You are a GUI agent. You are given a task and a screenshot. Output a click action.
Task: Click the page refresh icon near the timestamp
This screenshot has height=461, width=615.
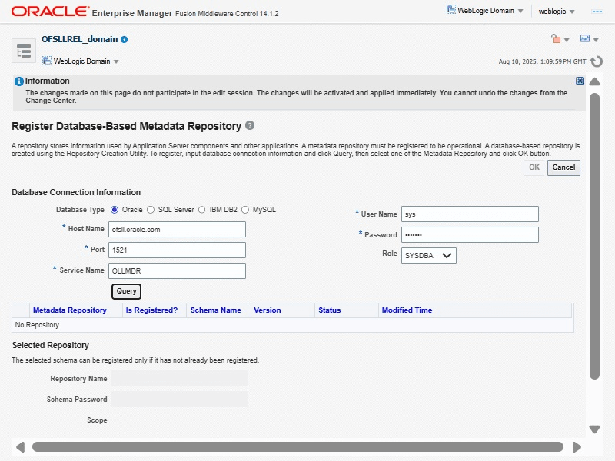click(597, 61)
